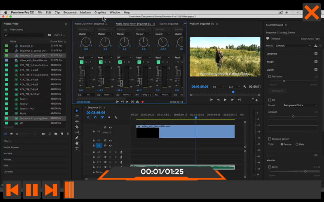Select the Slip tool
This screenshot has height=202, width=324.
[77, 132]
